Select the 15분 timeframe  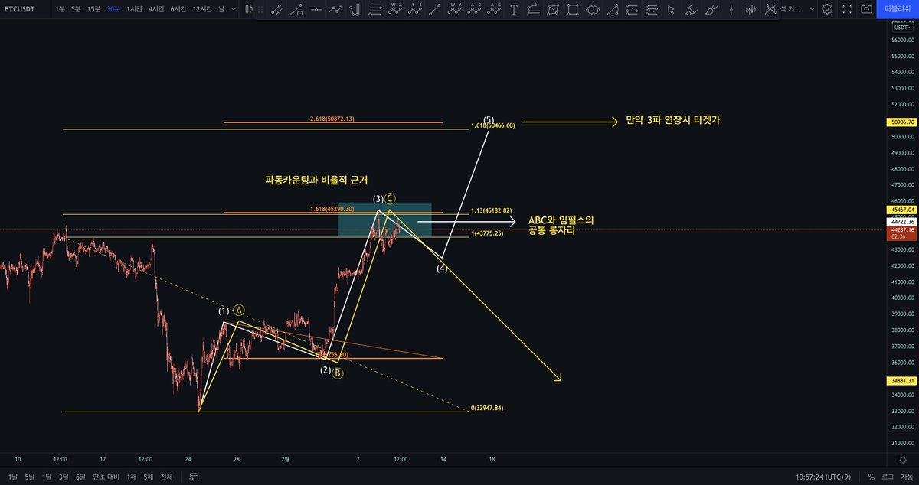(x=93, y=9)
